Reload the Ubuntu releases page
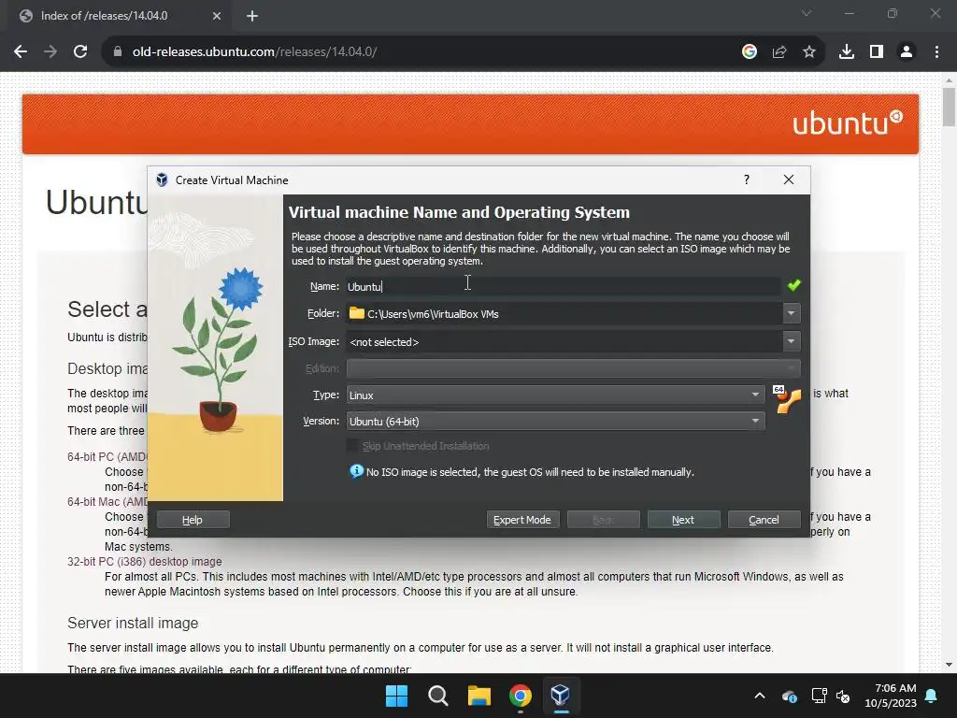Screen dimensions: 957x718 [80, 52]
